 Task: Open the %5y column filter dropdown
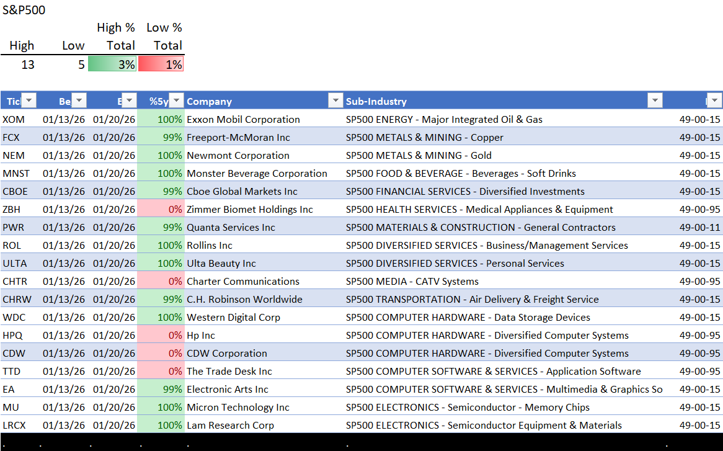click(x=177, y=101)
